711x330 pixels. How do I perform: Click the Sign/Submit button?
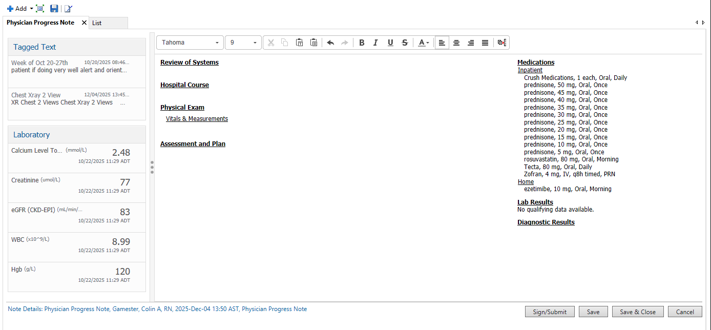coord(550,312)
